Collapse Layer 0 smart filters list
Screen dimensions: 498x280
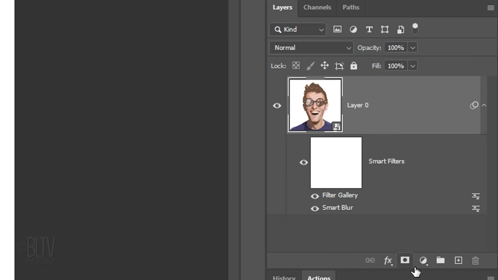tap(484, 105)
